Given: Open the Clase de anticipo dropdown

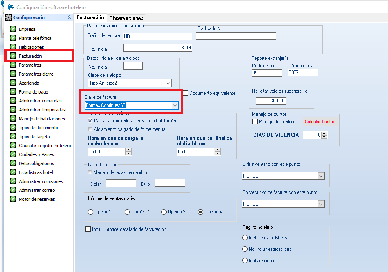Looking at the screenshot, I should click(168, 83).
